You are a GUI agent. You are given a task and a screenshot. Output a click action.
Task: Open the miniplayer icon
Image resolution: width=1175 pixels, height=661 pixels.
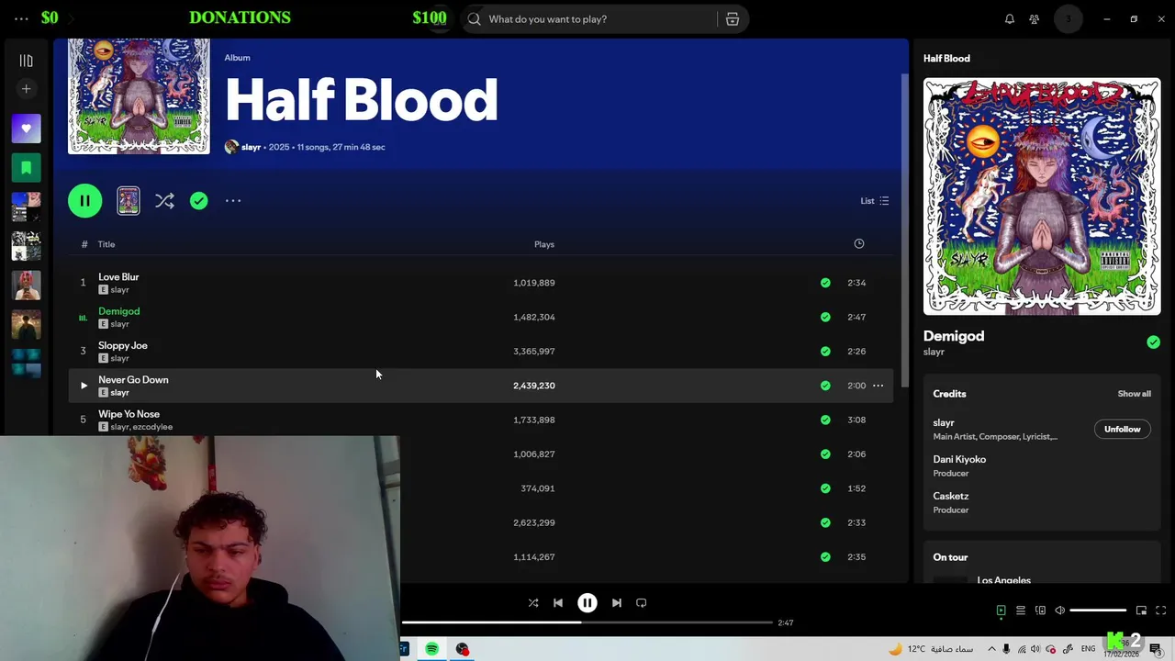point(1141,611)
